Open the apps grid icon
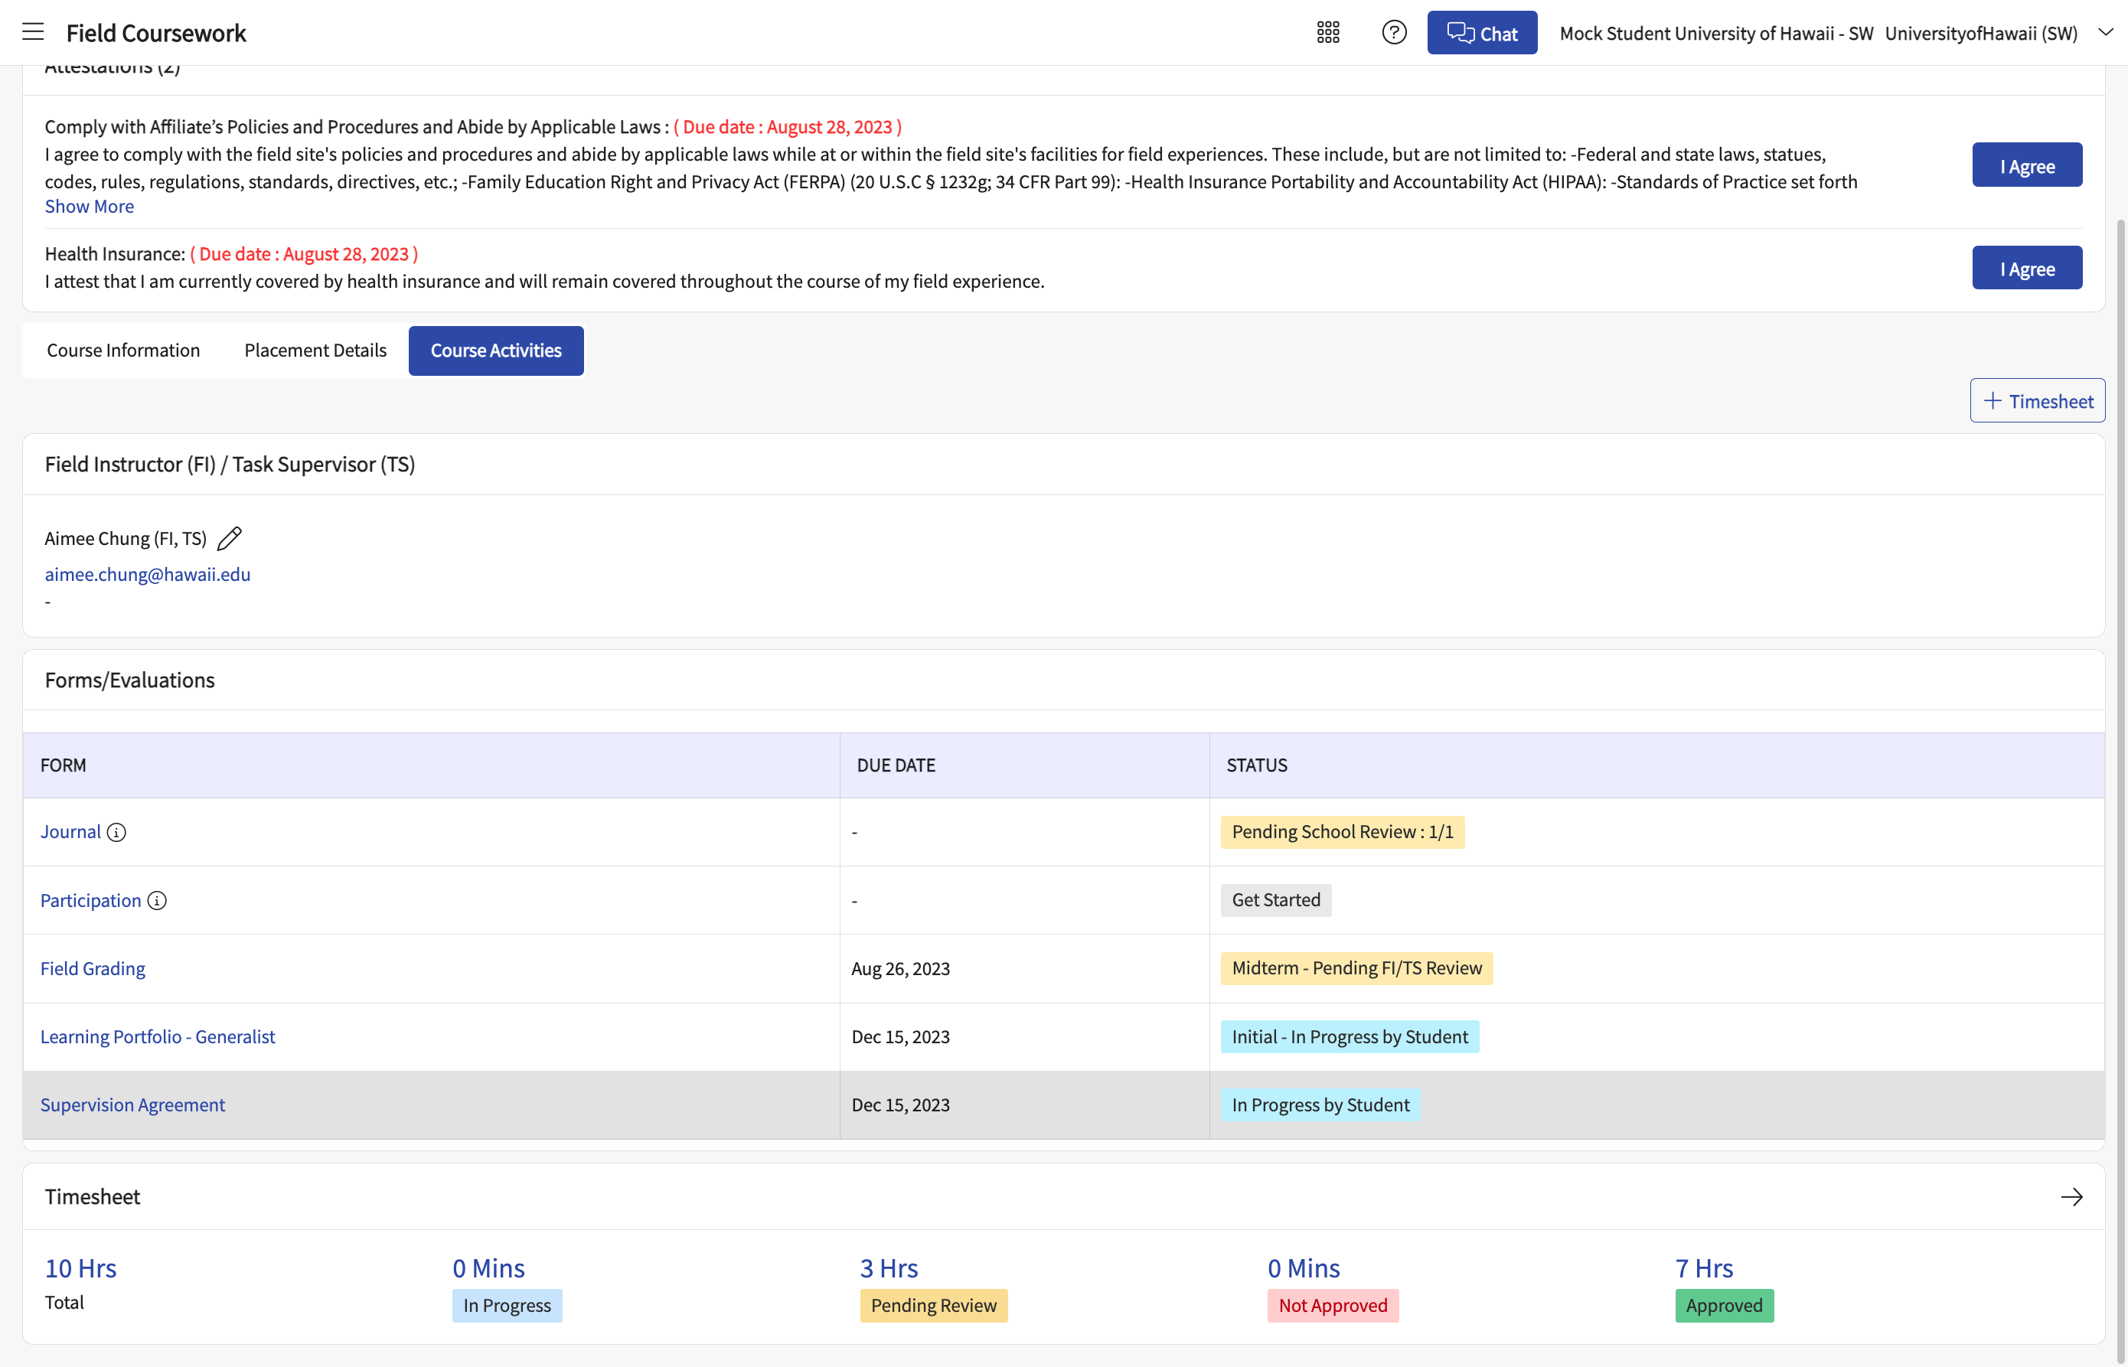 tap(1328, 33)
